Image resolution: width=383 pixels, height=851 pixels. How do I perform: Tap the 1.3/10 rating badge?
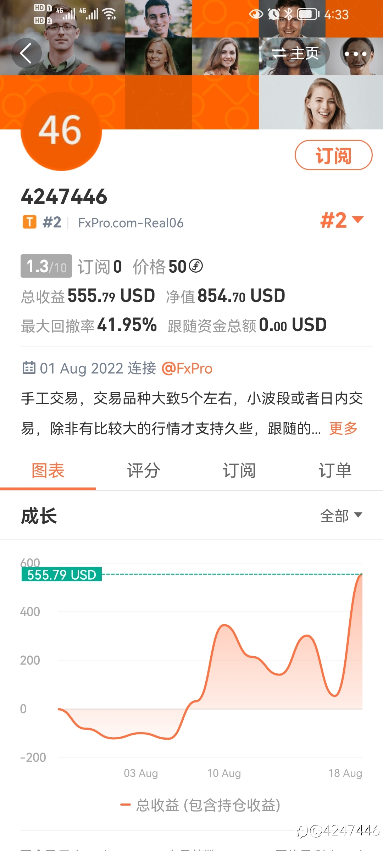[x=46, y=266]
